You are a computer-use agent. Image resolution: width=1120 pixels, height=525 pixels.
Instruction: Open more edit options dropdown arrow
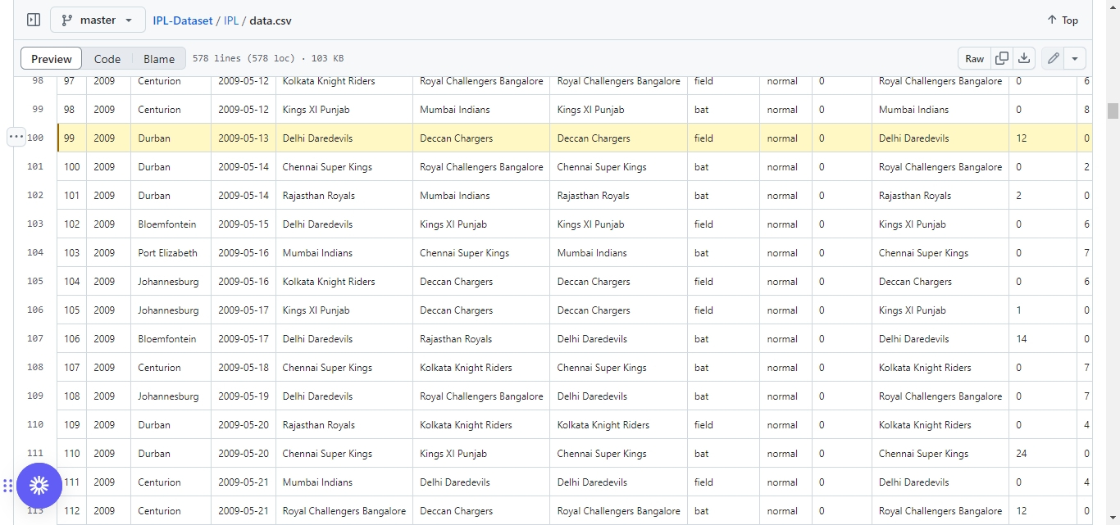click(1075, 59)
